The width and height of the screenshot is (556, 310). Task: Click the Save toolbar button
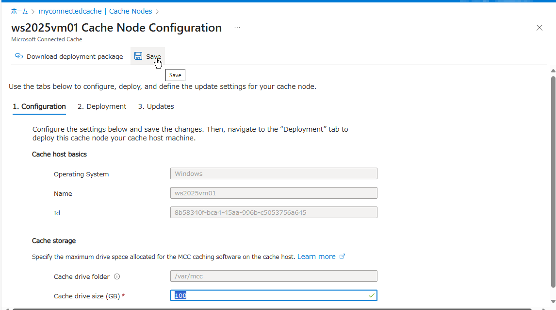click(147, 56)
